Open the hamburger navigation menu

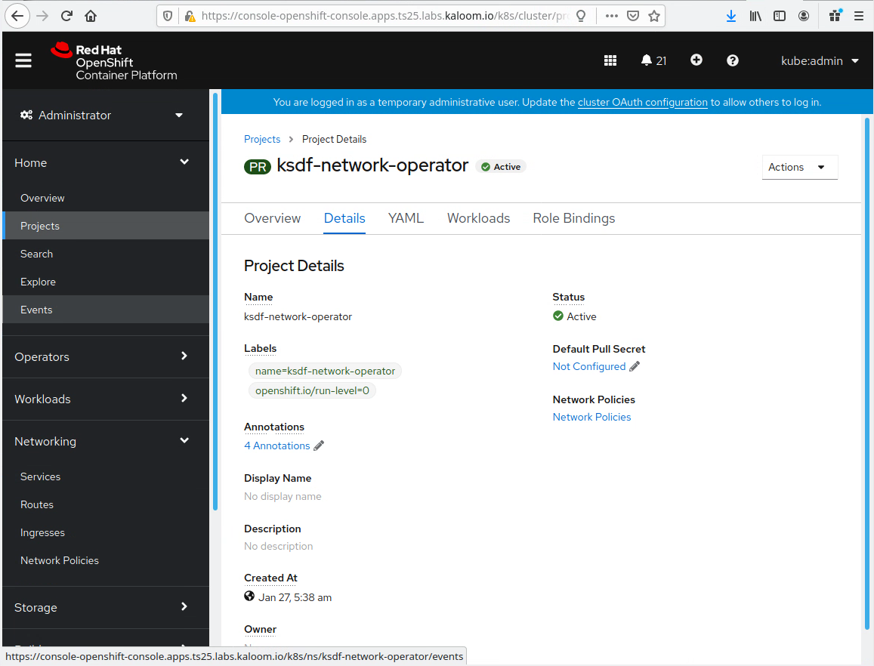coord(23,61)
